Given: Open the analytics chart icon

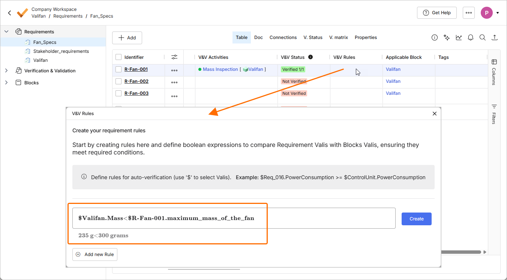Looking at the screenshot, I should pyautogui.click(x=459, y=37).
